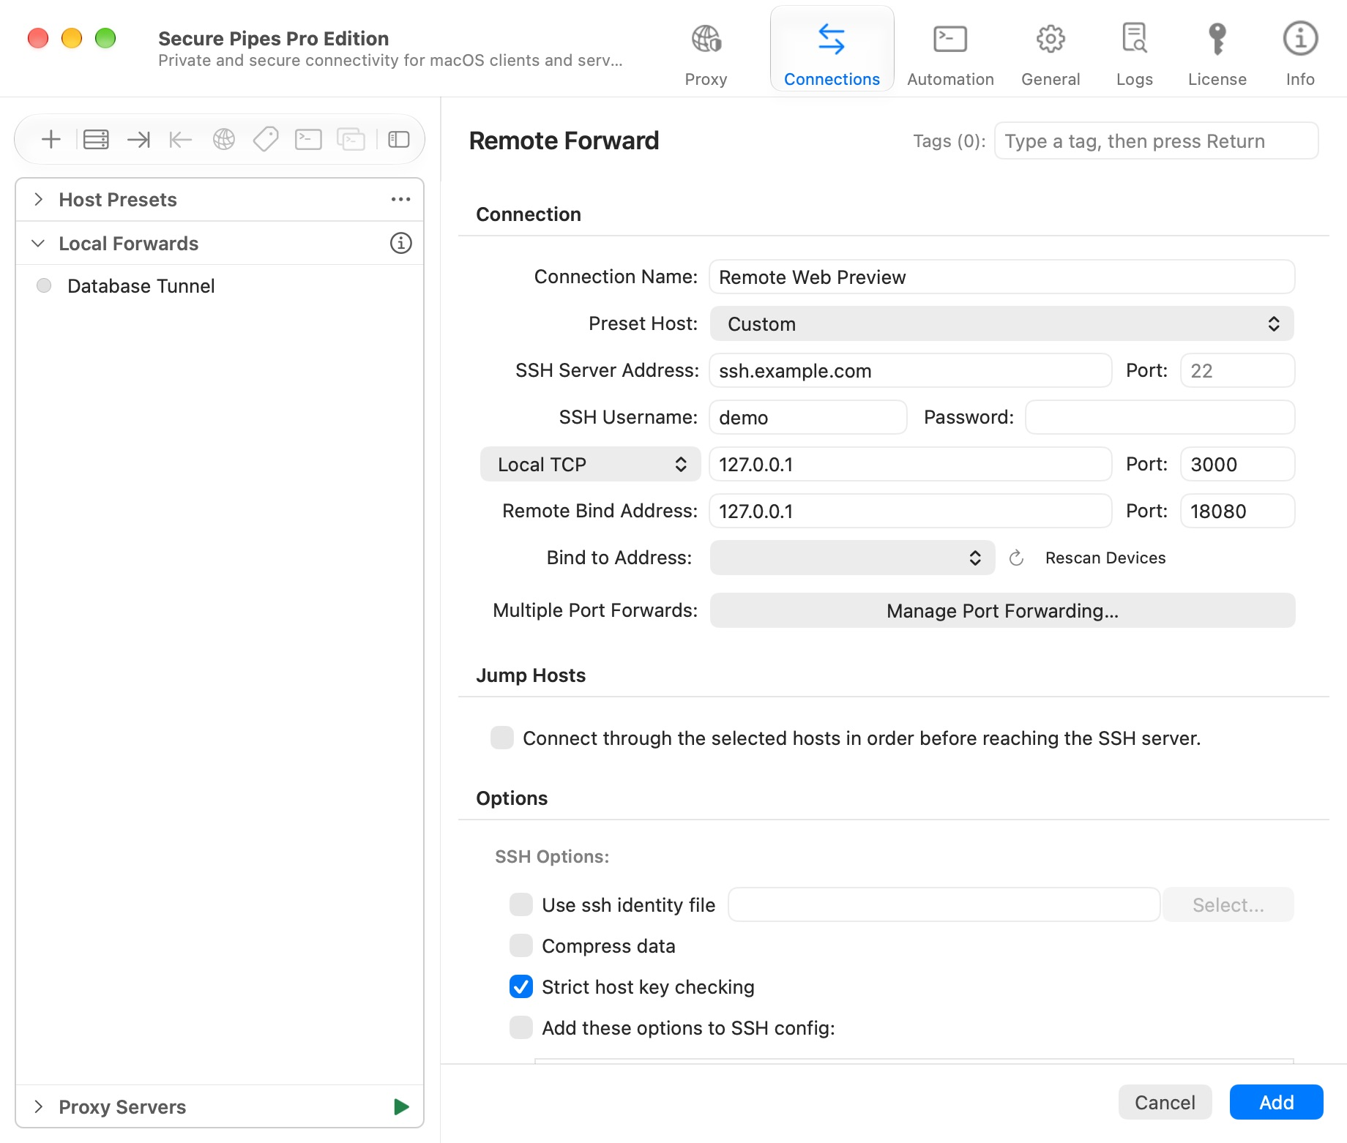Switch to the Connections tab

(x=832, y=49)
